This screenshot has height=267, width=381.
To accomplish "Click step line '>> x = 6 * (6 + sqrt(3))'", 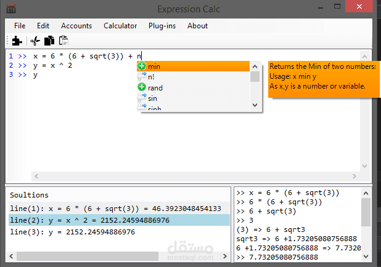I will [x=288, y=193].
